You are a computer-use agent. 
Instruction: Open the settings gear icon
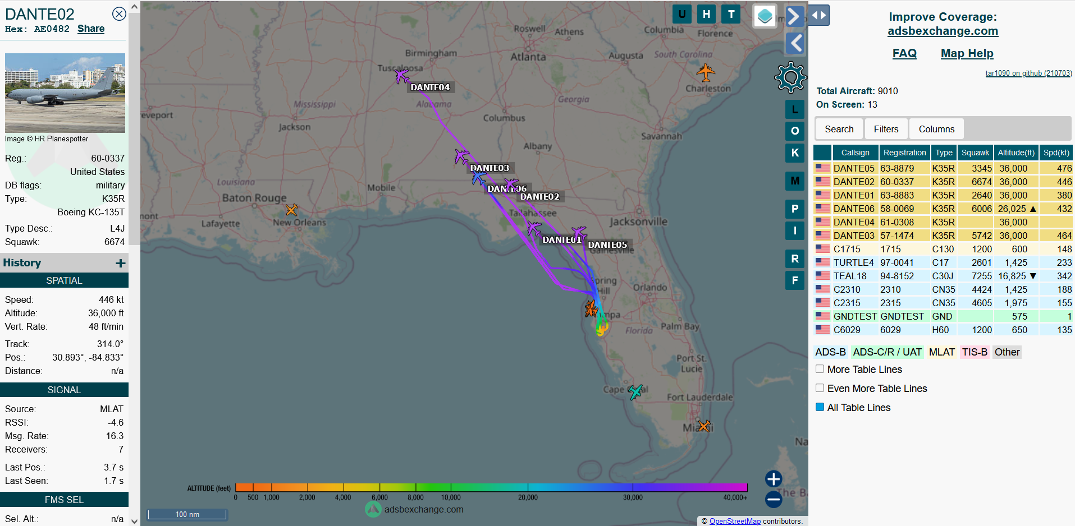click(x=790, y=77)
